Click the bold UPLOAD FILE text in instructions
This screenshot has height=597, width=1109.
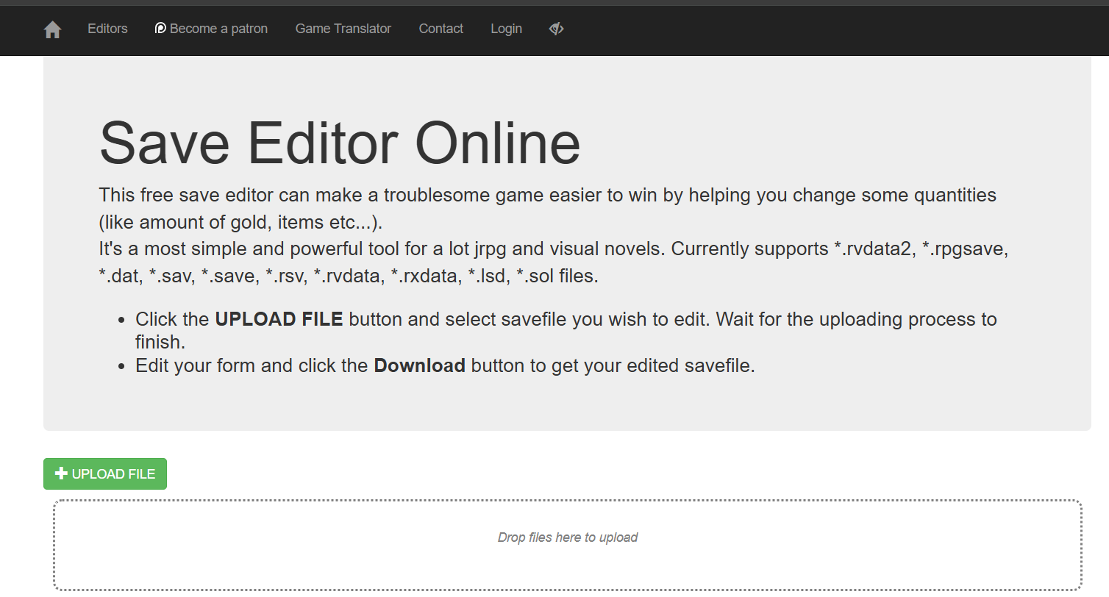279,319
